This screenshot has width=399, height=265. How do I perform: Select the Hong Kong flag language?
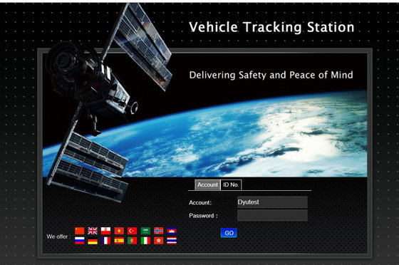point(158,241)
